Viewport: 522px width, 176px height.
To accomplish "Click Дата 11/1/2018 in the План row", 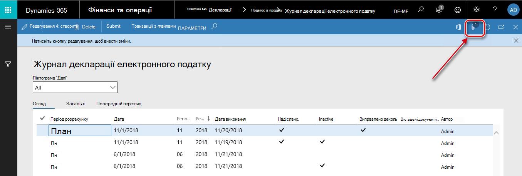I will (x=126, y=130).
